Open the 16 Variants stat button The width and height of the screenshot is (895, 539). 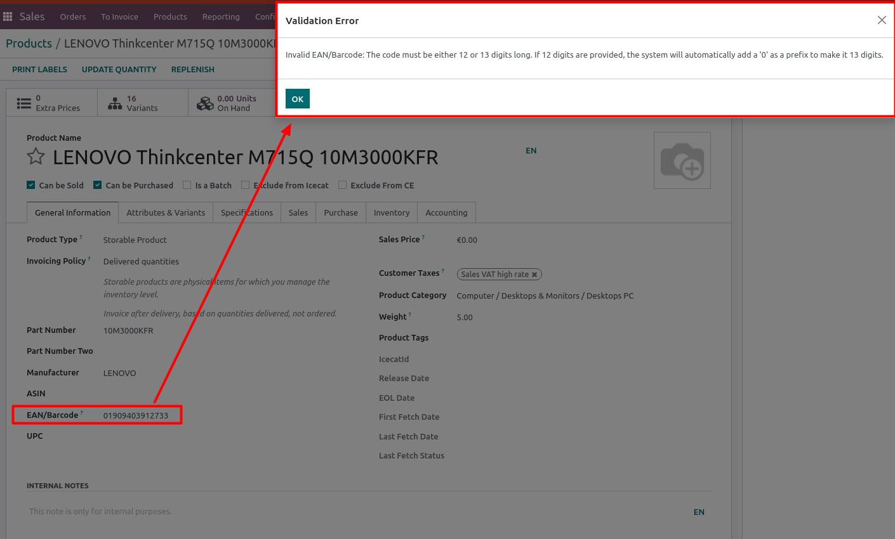(143, 103)
